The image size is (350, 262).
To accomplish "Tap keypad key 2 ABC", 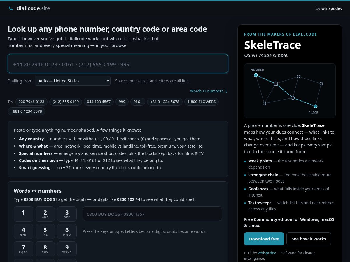I will pos(45,214).
